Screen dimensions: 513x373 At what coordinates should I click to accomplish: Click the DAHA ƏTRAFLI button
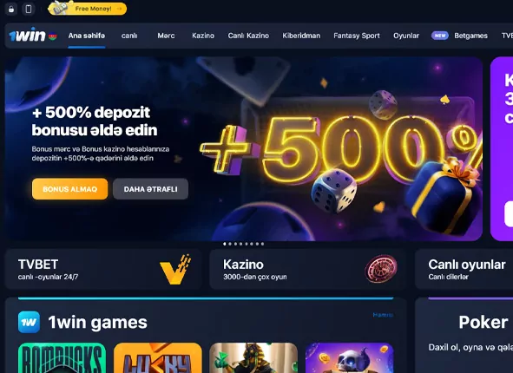[150, 189]
